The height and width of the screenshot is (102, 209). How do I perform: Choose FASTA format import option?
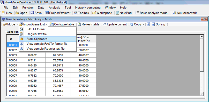tap(48, 29)
